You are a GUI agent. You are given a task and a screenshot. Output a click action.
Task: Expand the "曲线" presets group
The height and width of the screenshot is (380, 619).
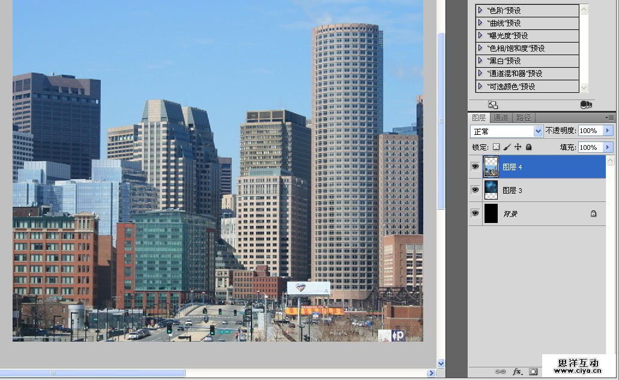[480, 23]
